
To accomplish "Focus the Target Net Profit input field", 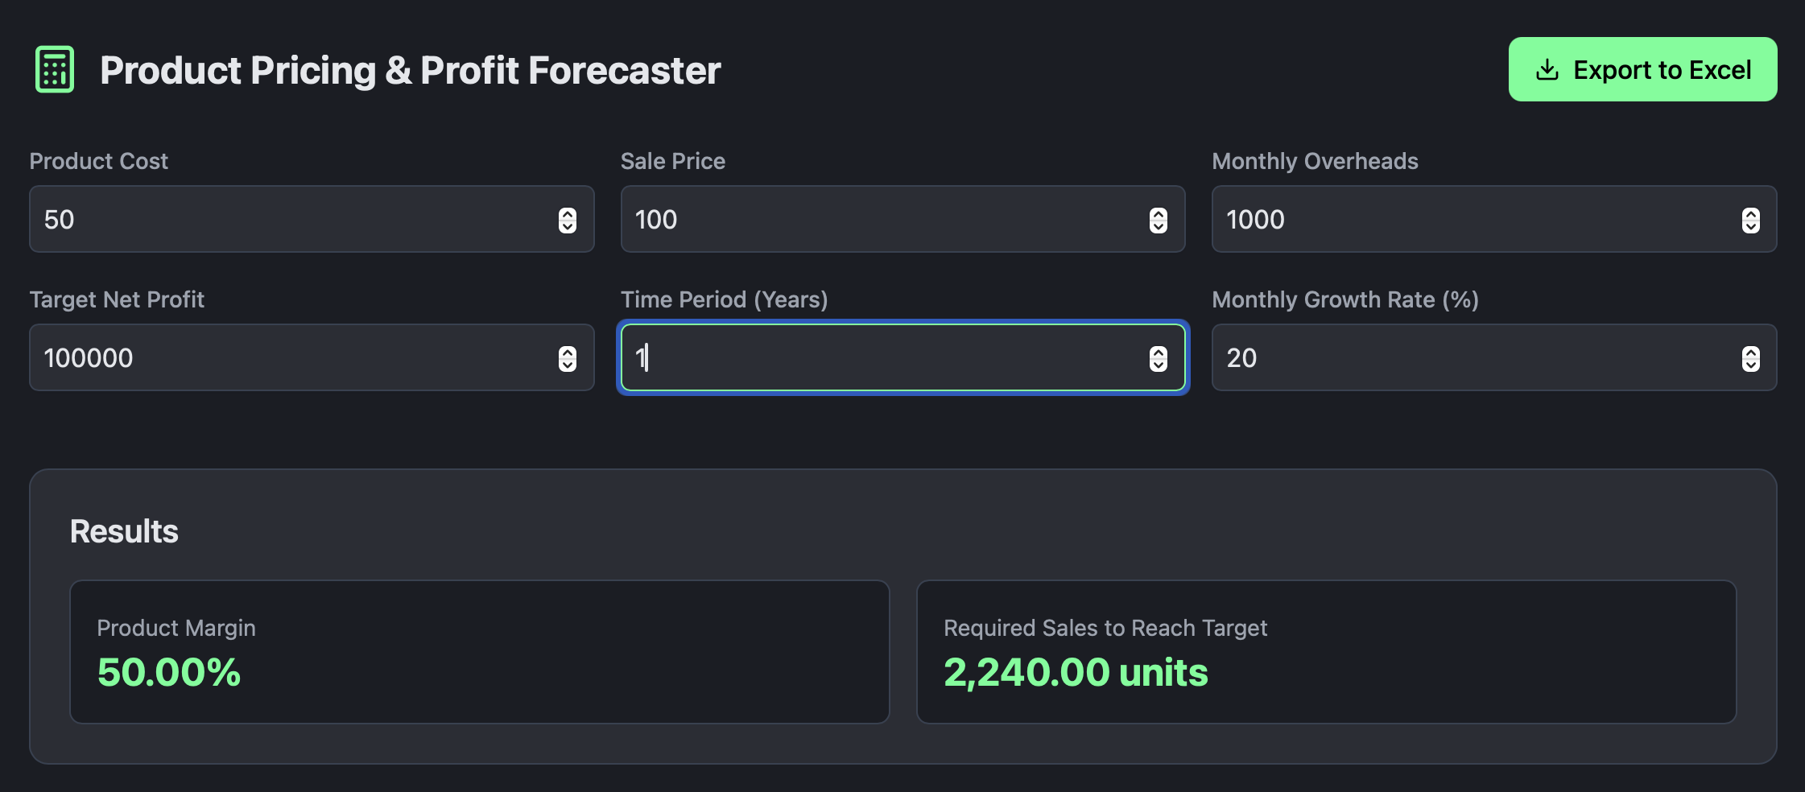I will pos(312,357).
